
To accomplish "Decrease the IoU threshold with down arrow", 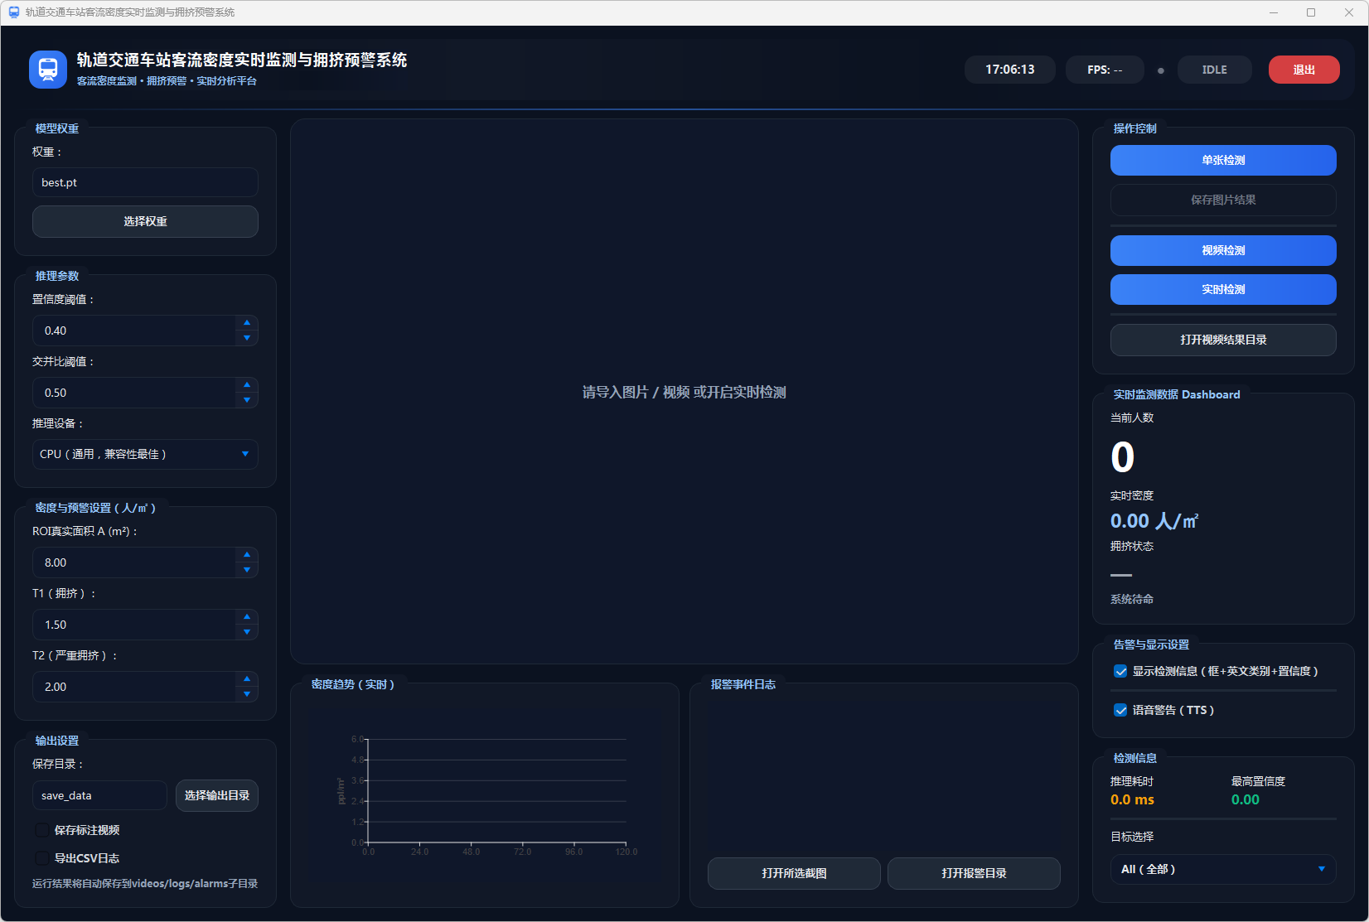I will pyautogui.click(x=247, y=400).
